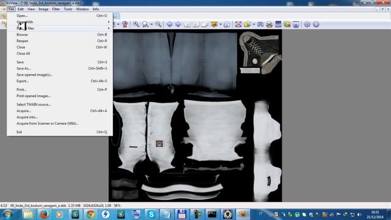Choose Select TWAIN source... menu entry
The image size is (391, 220).
click(x=60, y=105)
